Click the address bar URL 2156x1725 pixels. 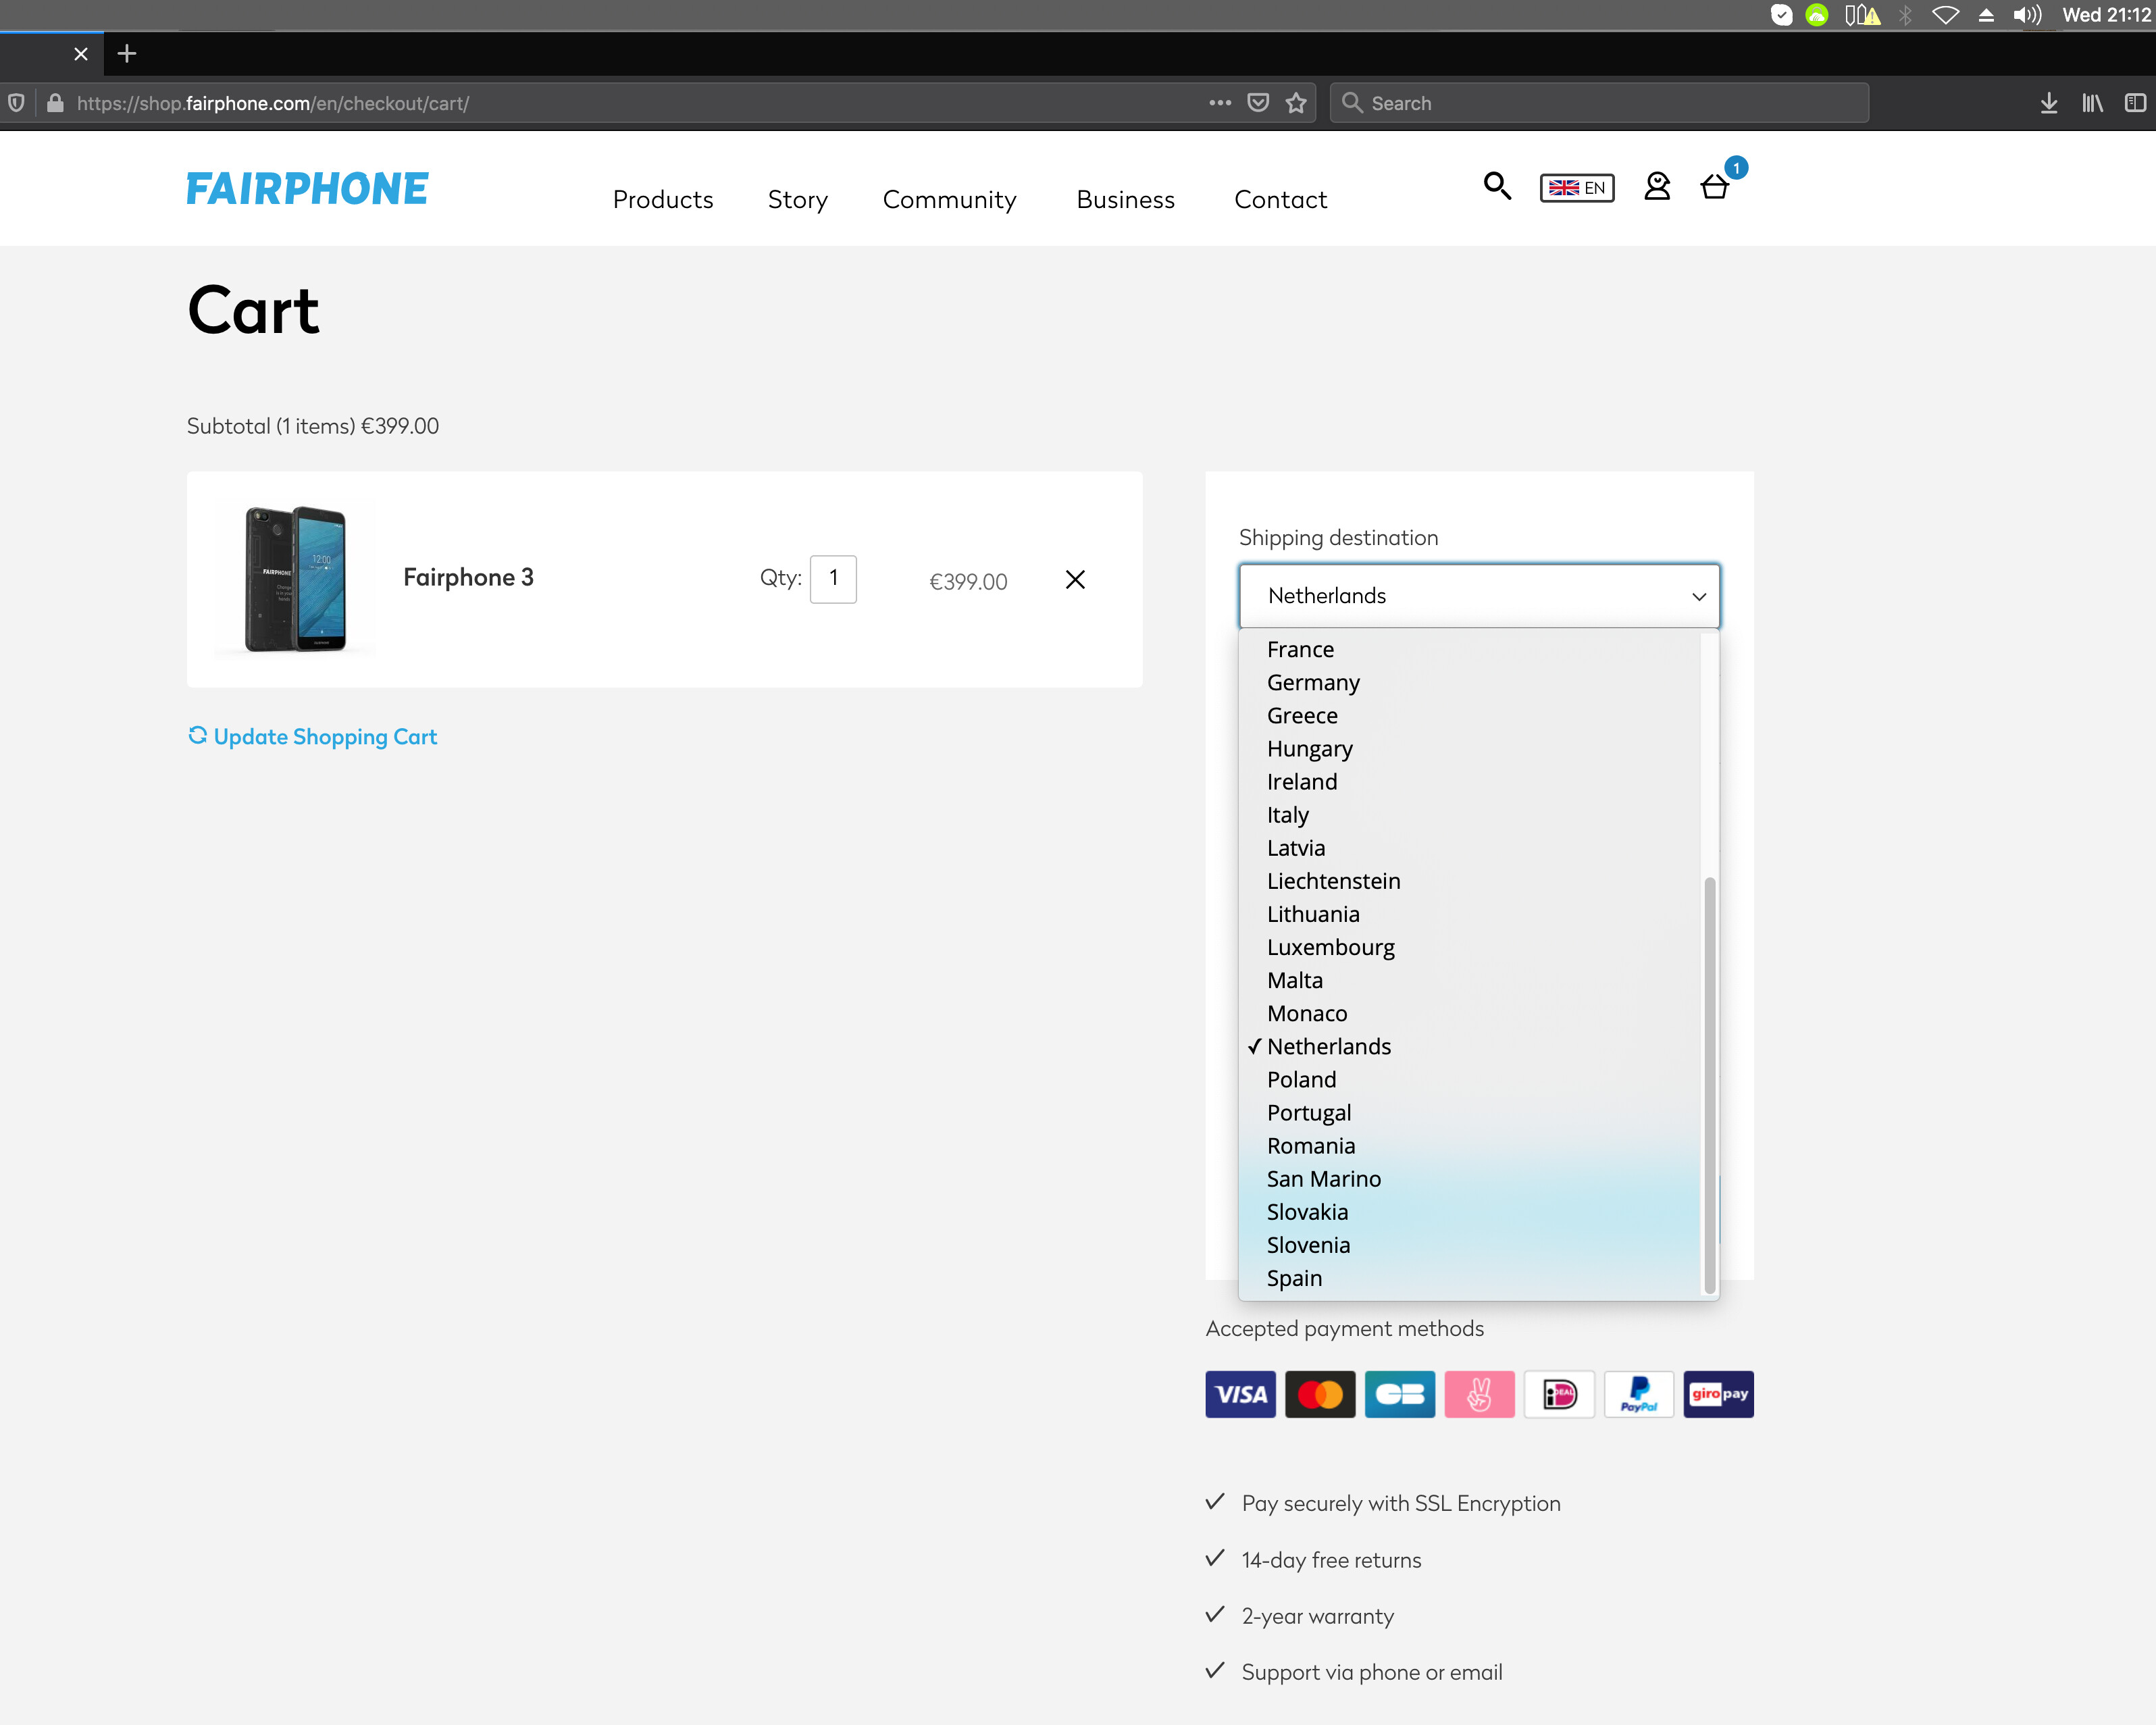click(x=273, y=104)
